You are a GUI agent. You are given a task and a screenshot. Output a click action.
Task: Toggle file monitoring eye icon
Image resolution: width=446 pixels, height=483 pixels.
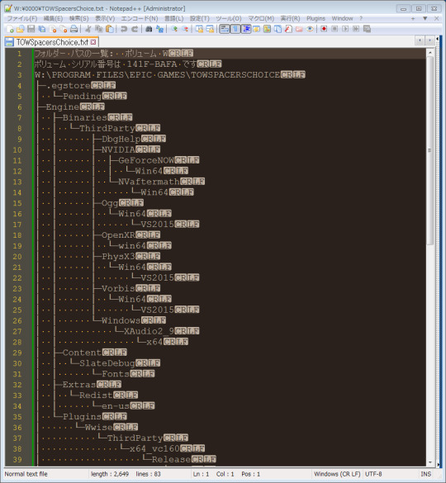pos(310,29)
